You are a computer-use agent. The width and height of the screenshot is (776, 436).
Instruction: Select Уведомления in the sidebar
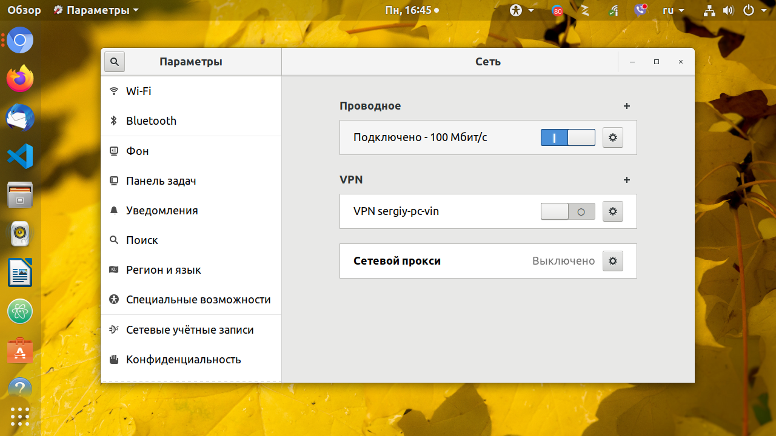pos(191,211)
